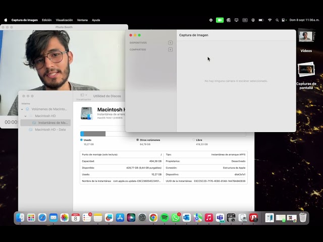Click the Photo Booth window title bar

coord(64,27)
